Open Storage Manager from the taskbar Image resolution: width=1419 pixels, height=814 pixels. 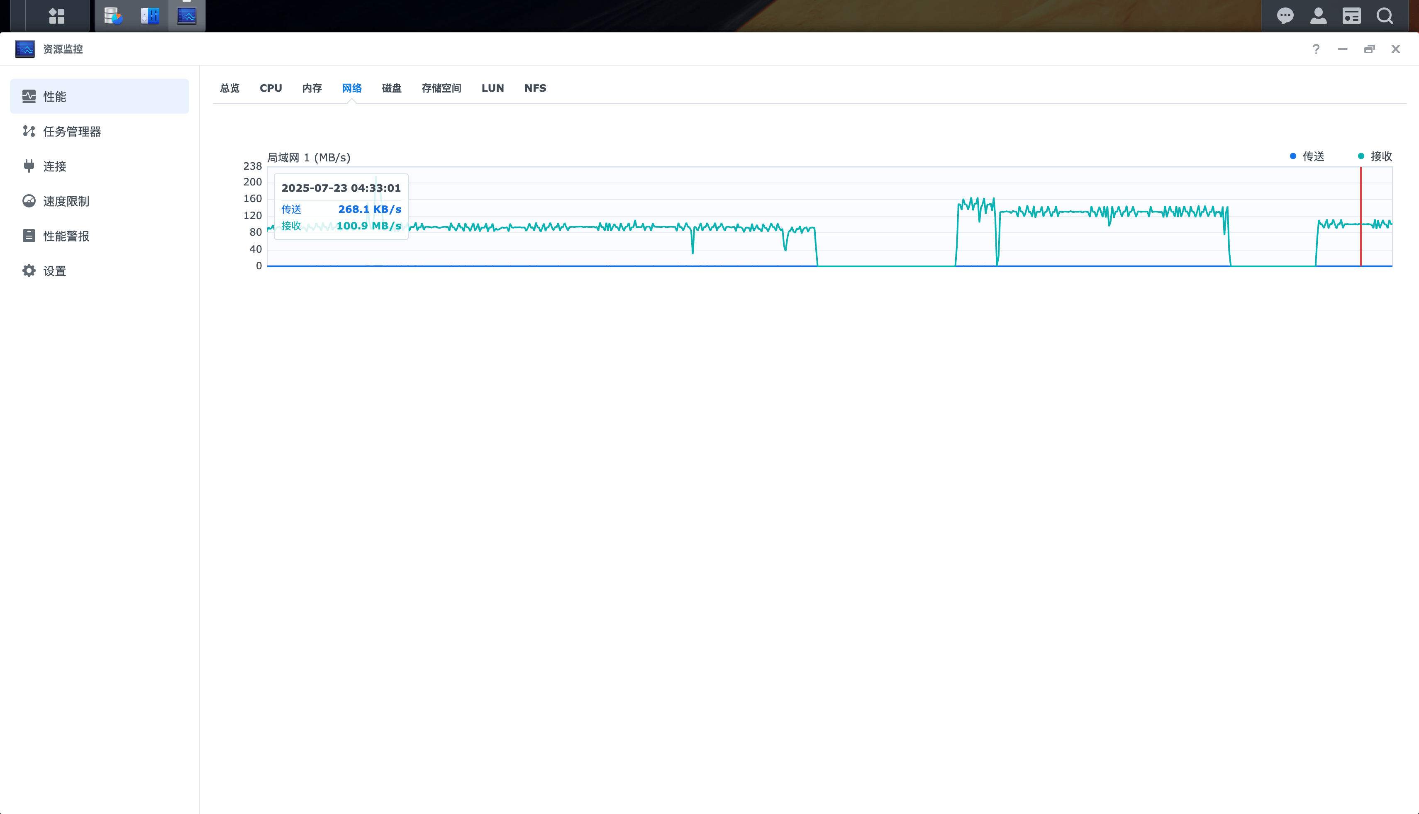click(114, 16)
